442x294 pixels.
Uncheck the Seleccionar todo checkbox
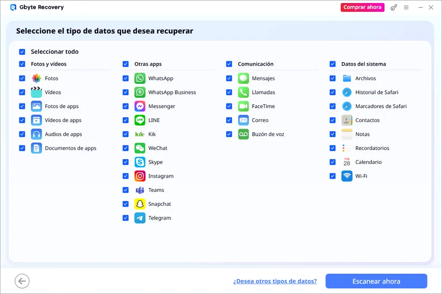pos(22,52)
